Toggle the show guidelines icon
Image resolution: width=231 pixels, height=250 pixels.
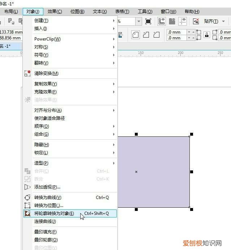coord(183,21)
